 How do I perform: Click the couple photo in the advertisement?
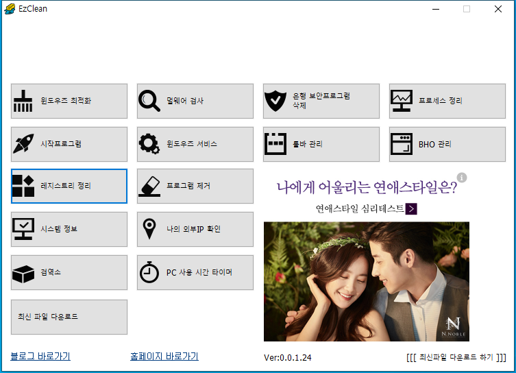[366, 282]
